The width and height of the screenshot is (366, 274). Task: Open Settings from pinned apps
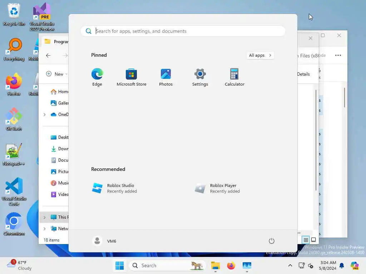pyautogui.click(x=200, y=77)
